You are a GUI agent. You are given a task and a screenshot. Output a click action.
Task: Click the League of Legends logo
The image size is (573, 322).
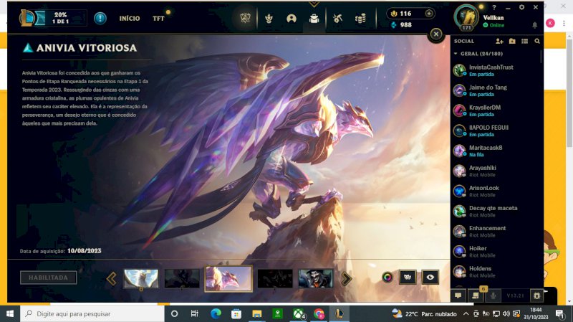(x=27, y=18)
